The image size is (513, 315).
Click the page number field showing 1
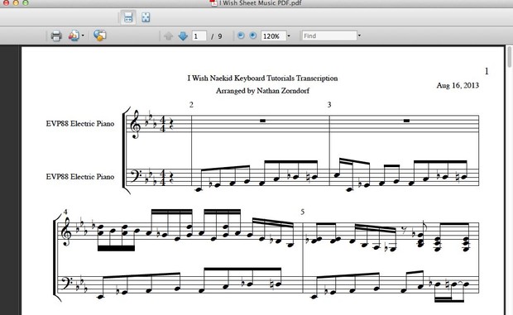(x=199, y=36)
